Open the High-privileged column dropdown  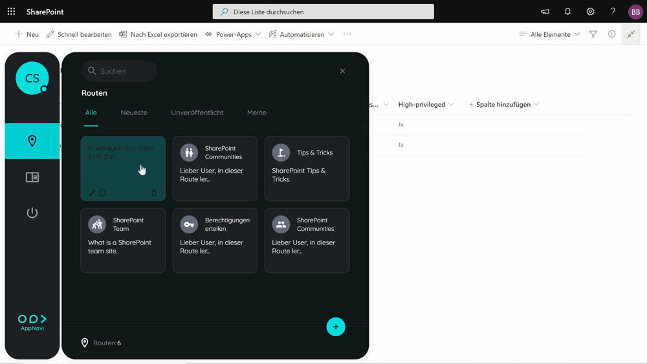pyautogui.click(x=451, y=104)
